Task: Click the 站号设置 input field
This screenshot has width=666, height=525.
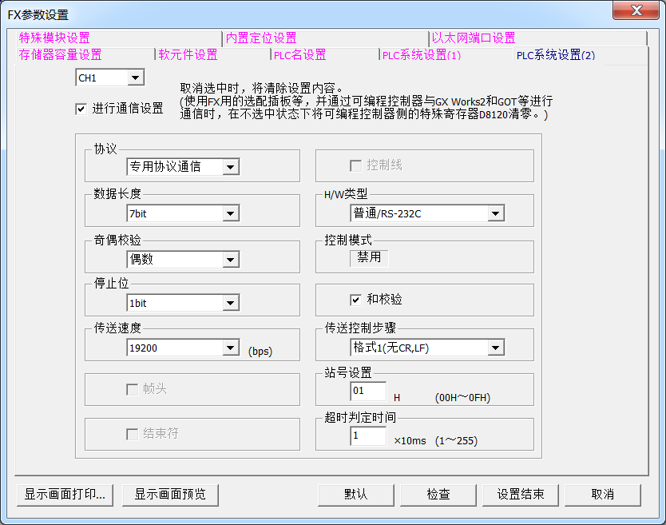Action: pos(367,392)
